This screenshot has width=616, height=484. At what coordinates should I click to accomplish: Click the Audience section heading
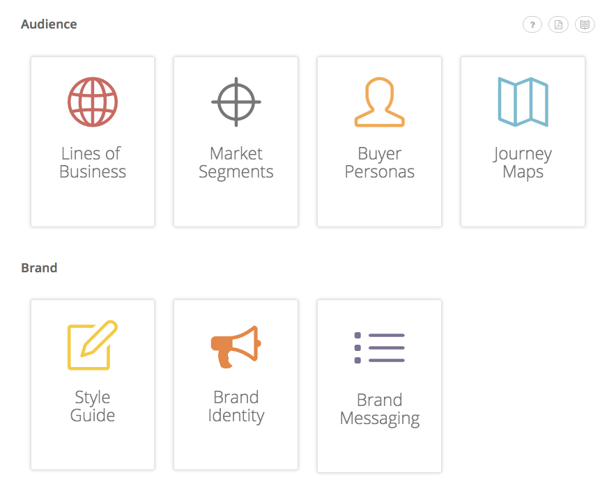point(49,24)
